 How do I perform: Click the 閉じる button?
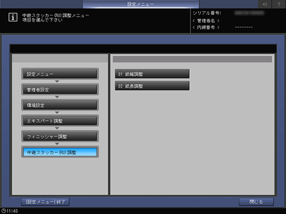click(x=256, y=202)
